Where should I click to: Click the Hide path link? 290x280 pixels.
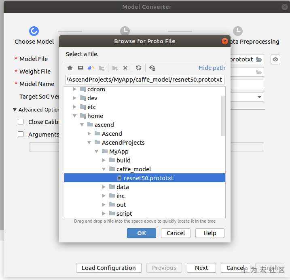coord(212,68)
